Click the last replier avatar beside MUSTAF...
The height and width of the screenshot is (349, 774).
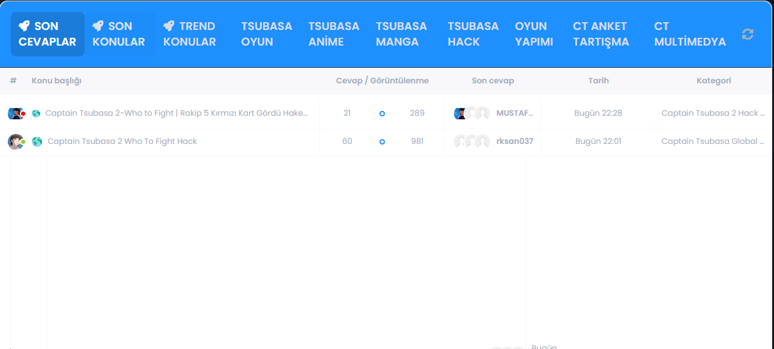pyautogui.click(x=482, y=113)
